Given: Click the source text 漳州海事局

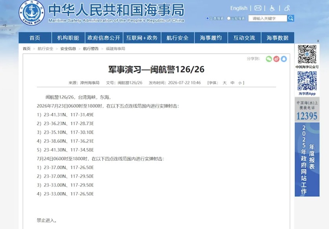Looking at the screenshot, I should (x=90, y=83).
